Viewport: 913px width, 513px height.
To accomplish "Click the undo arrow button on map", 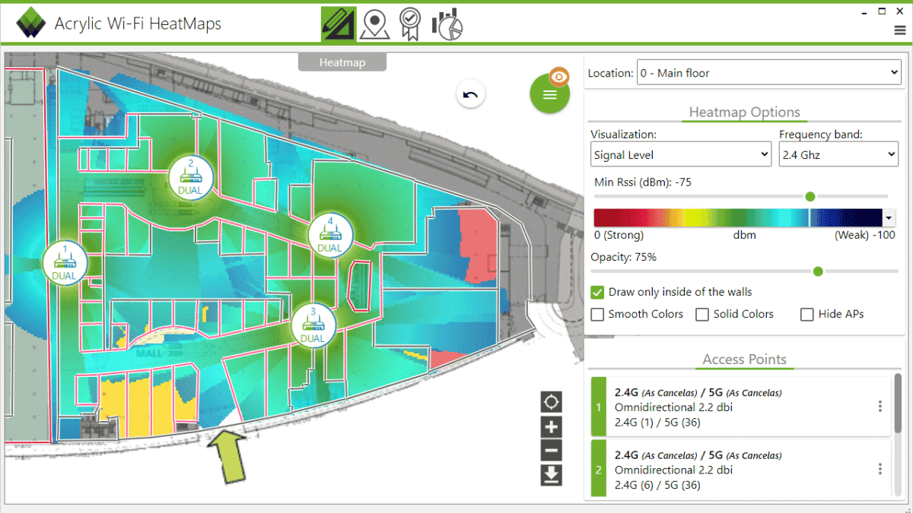I will [471, 95].
